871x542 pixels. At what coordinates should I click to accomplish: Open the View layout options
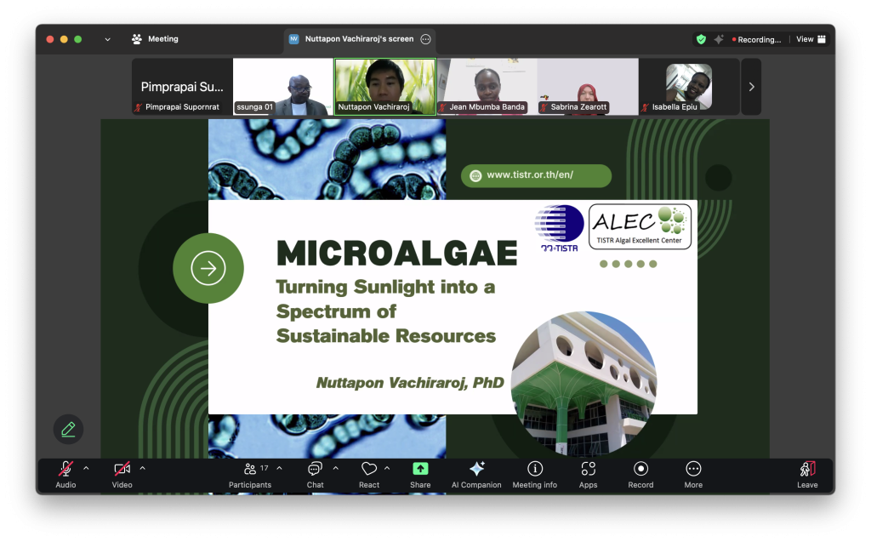(x=810, y=39)
